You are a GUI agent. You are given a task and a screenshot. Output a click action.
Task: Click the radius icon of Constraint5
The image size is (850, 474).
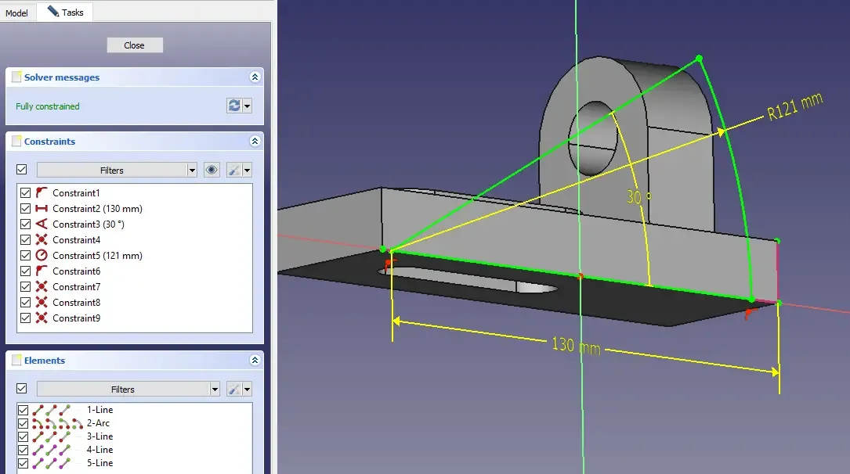42,256
